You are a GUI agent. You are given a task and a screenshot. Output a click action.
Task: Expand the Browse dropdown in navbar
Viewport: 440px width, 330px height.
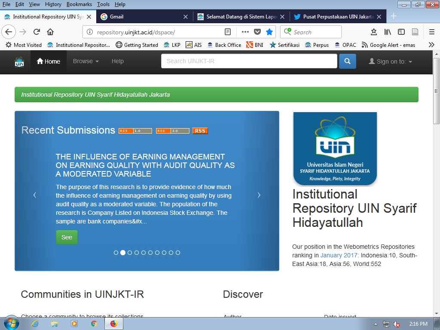click(x=86, y=61)
